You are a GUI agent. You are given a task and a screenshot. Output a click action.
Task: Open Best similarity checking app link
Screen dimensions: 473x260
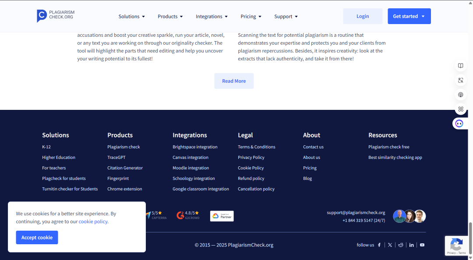coord(395,158)
